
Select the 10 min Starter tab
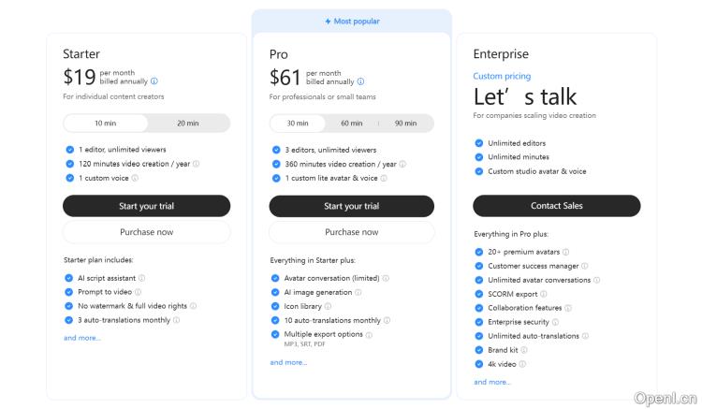[106, 124]
